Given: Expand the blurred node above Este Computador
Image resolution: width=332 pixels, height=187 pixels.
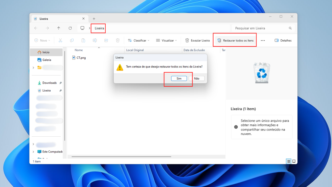Looking at the screenshot, I should tap(33, 144).
